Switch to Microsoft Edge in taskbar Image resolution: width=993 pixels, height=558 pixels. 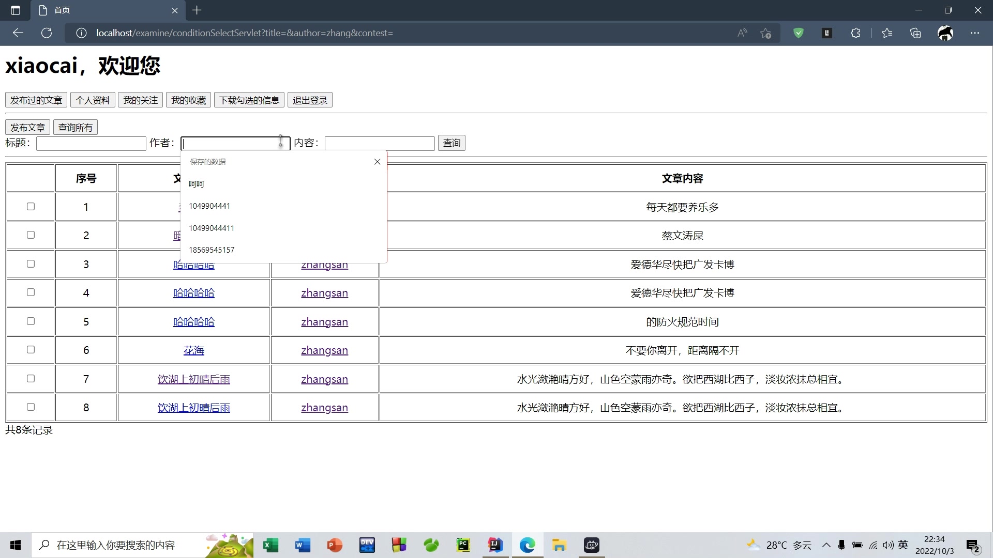528,545
